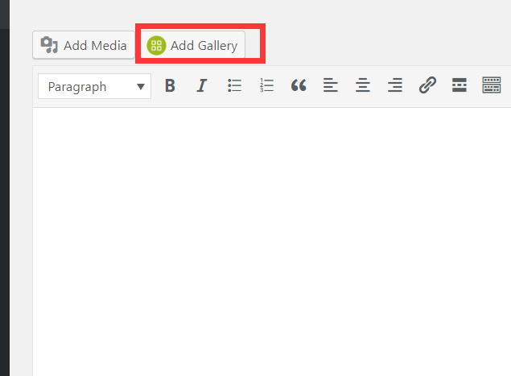Insert a Read More tag
511x376 pixels.
pos(459,86)
